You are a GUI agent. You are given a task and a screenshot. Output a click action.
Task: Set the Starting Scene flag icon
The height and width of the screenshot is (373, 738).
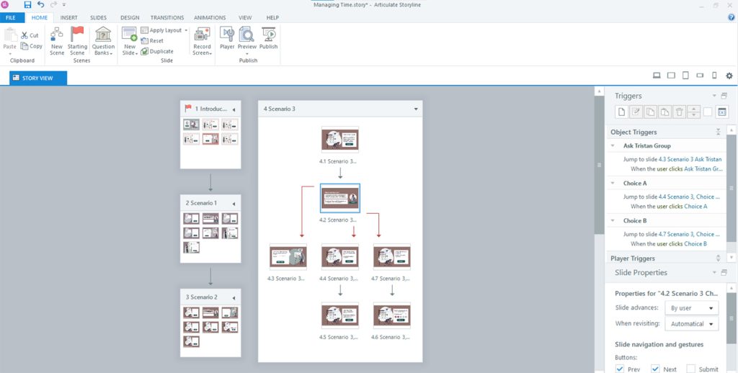77,35
